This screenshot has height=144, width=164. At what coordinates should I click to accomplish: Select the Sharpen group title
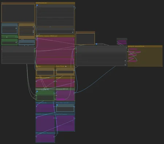(x=38, y=66)
